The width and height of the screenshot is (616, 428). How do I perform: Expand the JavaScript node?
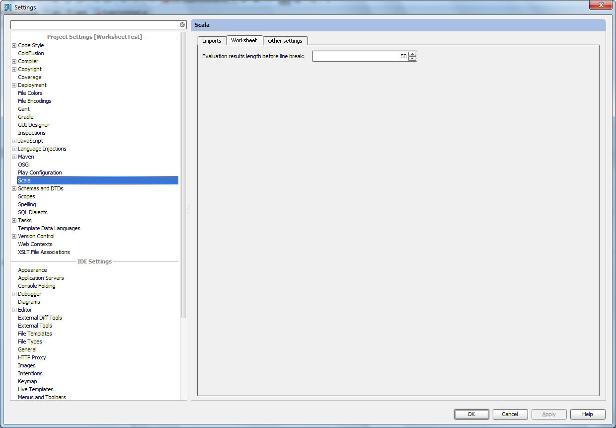click(14, 141)
